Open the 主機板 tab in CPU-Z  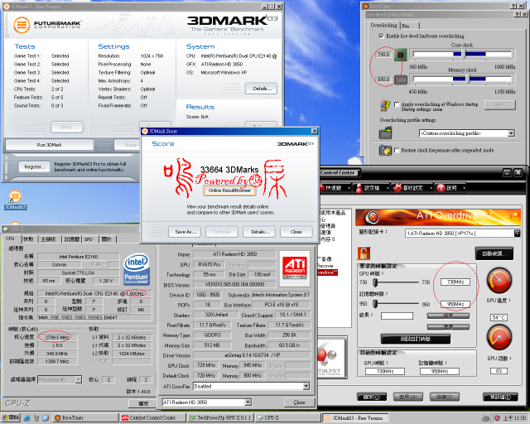[x=49, y=239]
